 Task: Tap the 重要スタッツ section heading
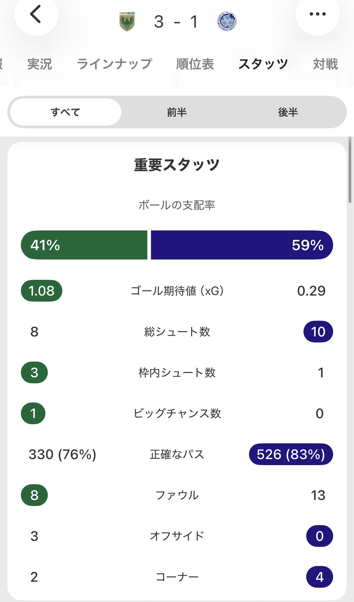tap(177, 165)
